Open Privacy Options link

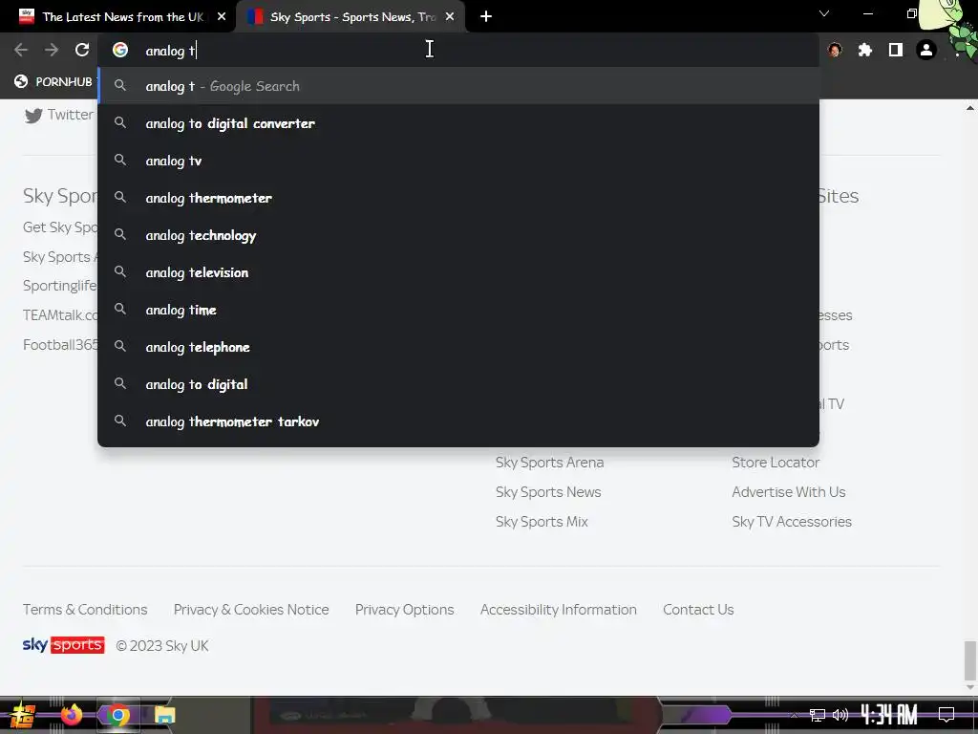pyautogui.click(x=404, y=609)
